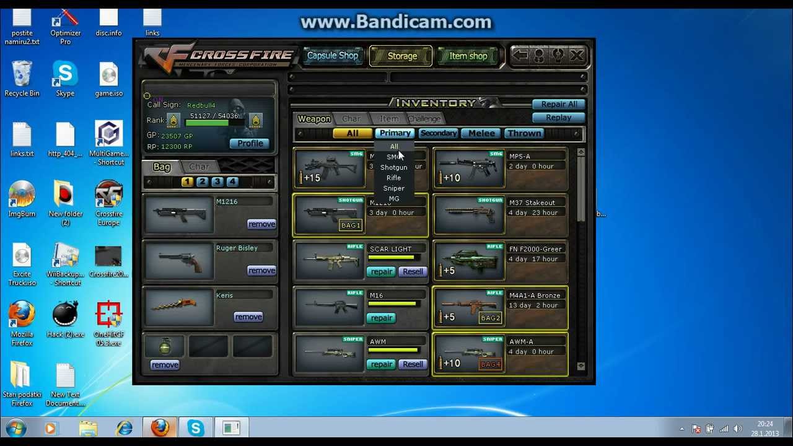Open Hack (2).exe desktop icon
Viewport: 793px width, 446px height.
click(x=65, y=318)
